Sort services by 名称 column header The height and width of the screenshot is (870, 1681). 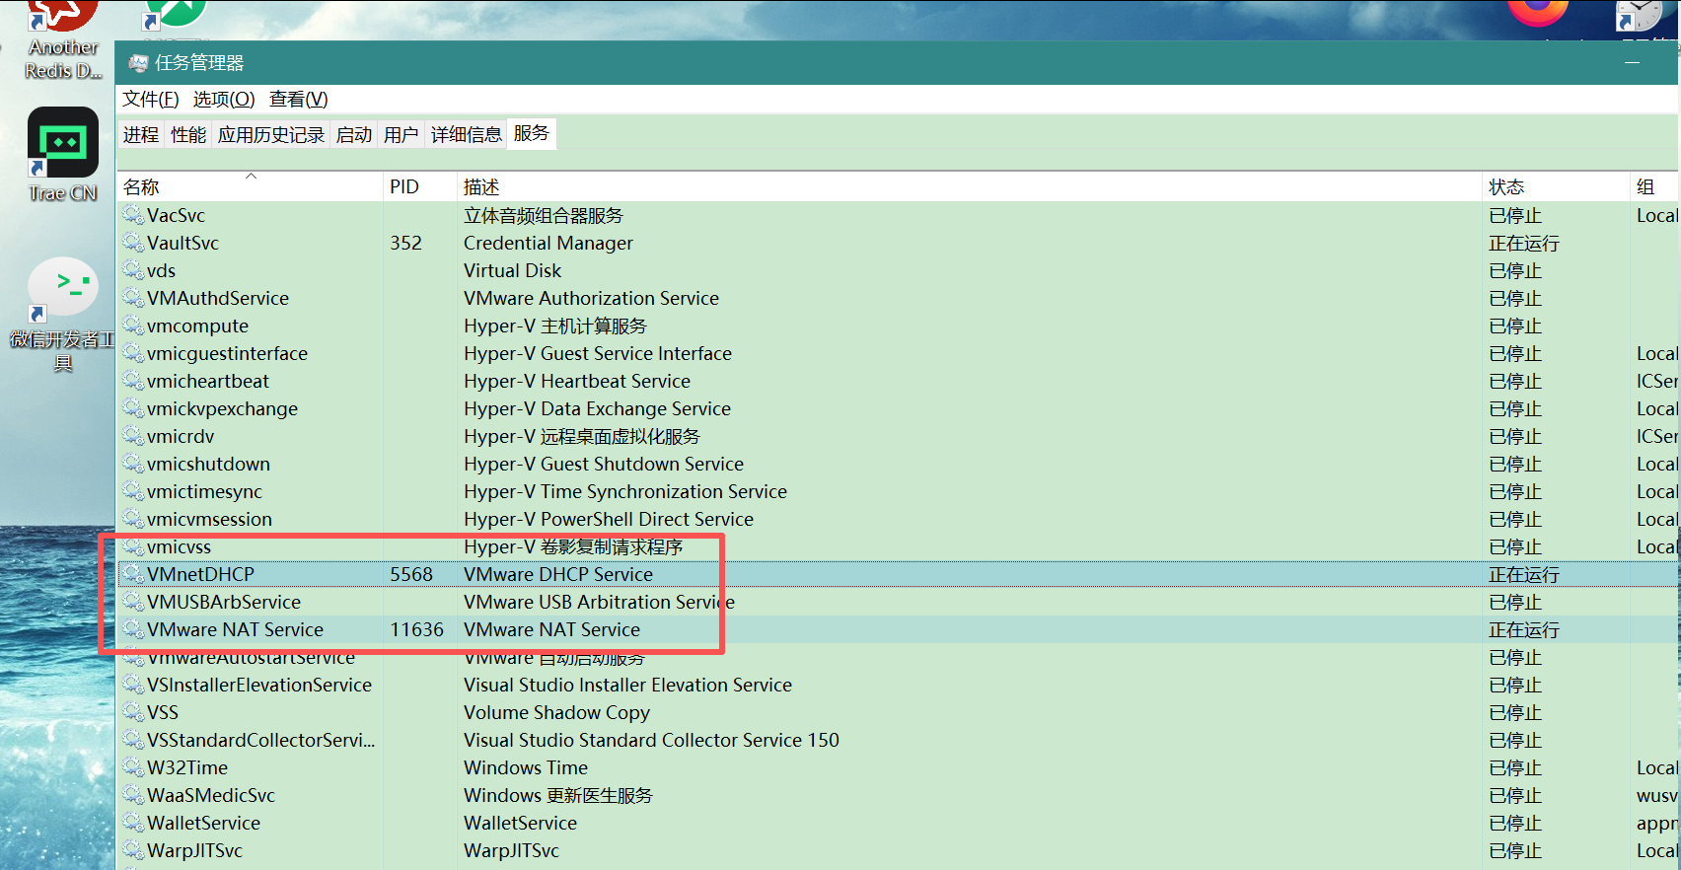coord(251,186)
